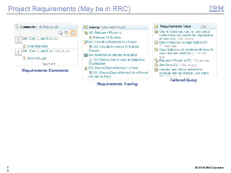Open 'Organization must provide justification' link

(186, 51)
